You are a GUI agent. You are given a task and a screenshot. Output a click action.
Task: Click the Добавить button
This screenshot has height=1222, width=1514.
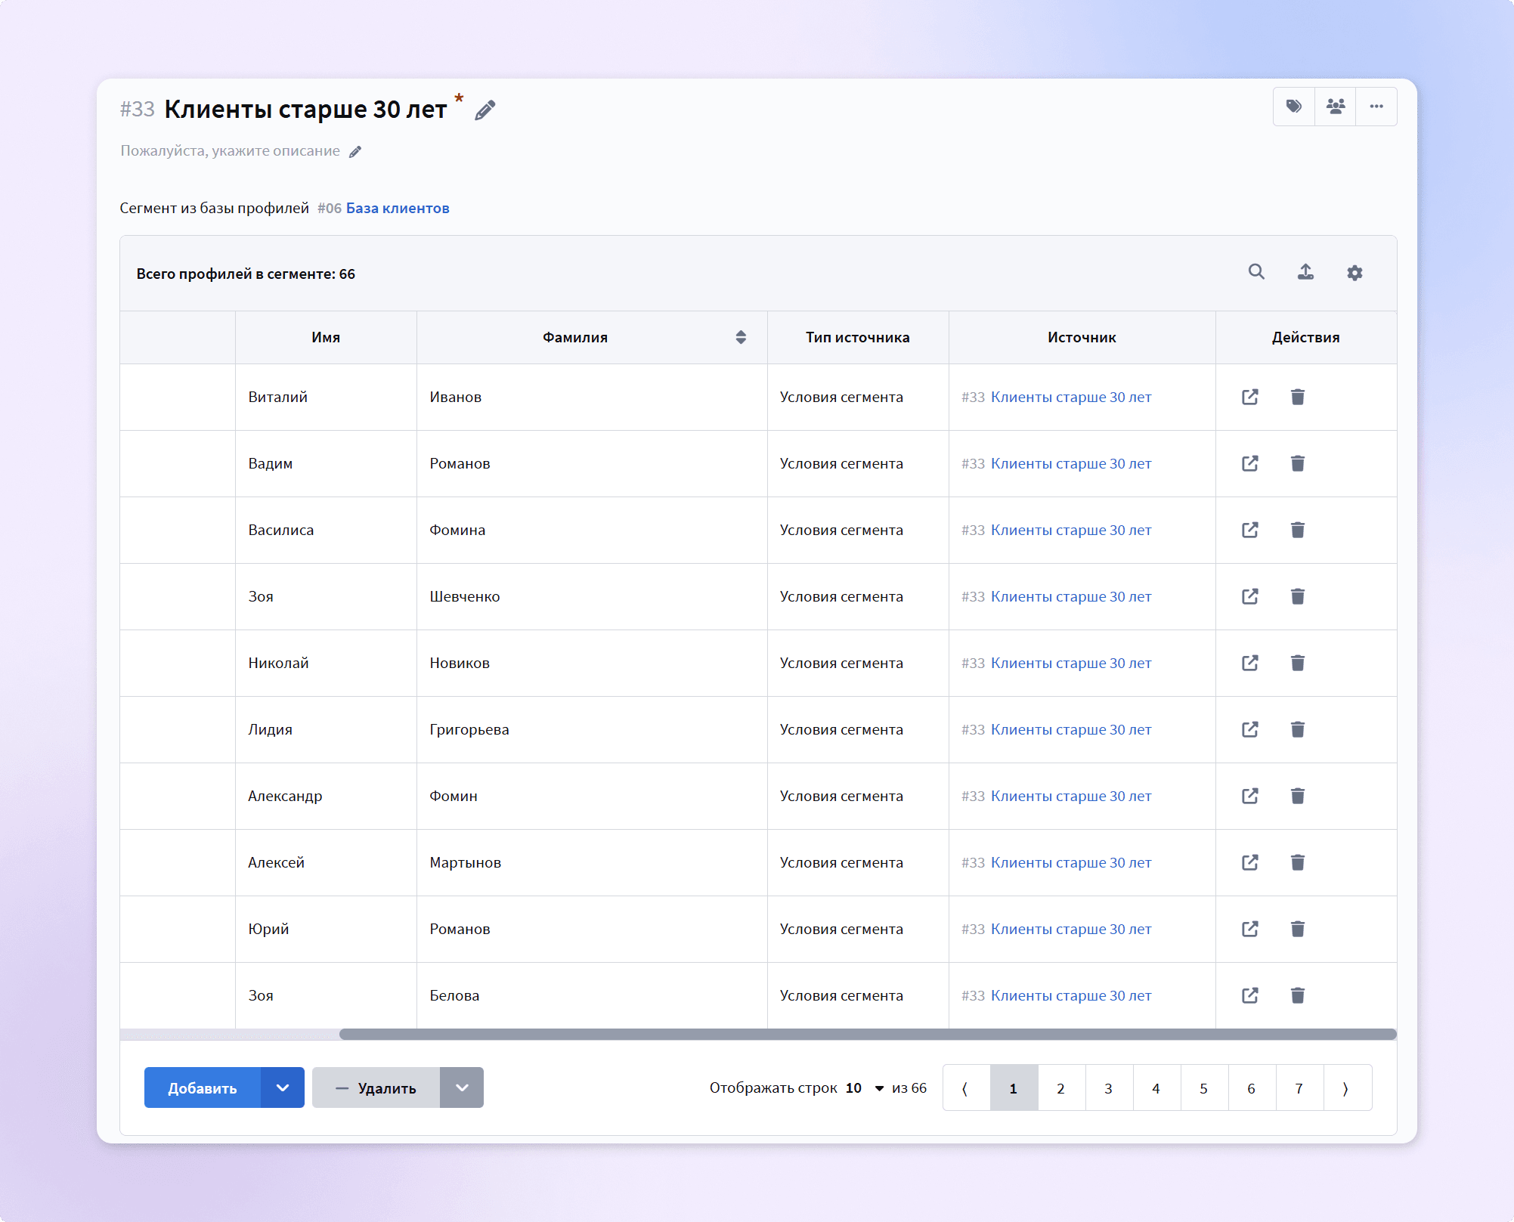(203, 1087)
